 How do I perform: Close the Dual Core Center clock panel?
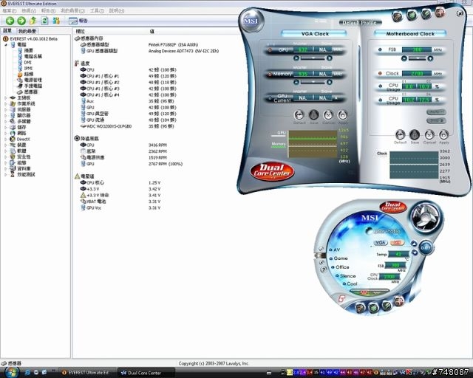(460, 13)
